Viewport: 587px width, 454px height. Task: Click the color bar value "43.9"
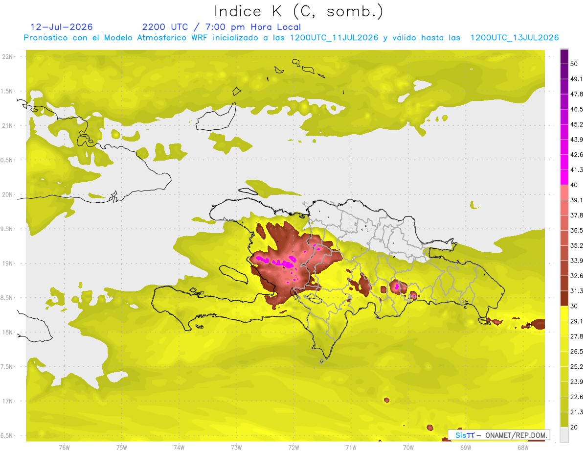pos(577,140)
